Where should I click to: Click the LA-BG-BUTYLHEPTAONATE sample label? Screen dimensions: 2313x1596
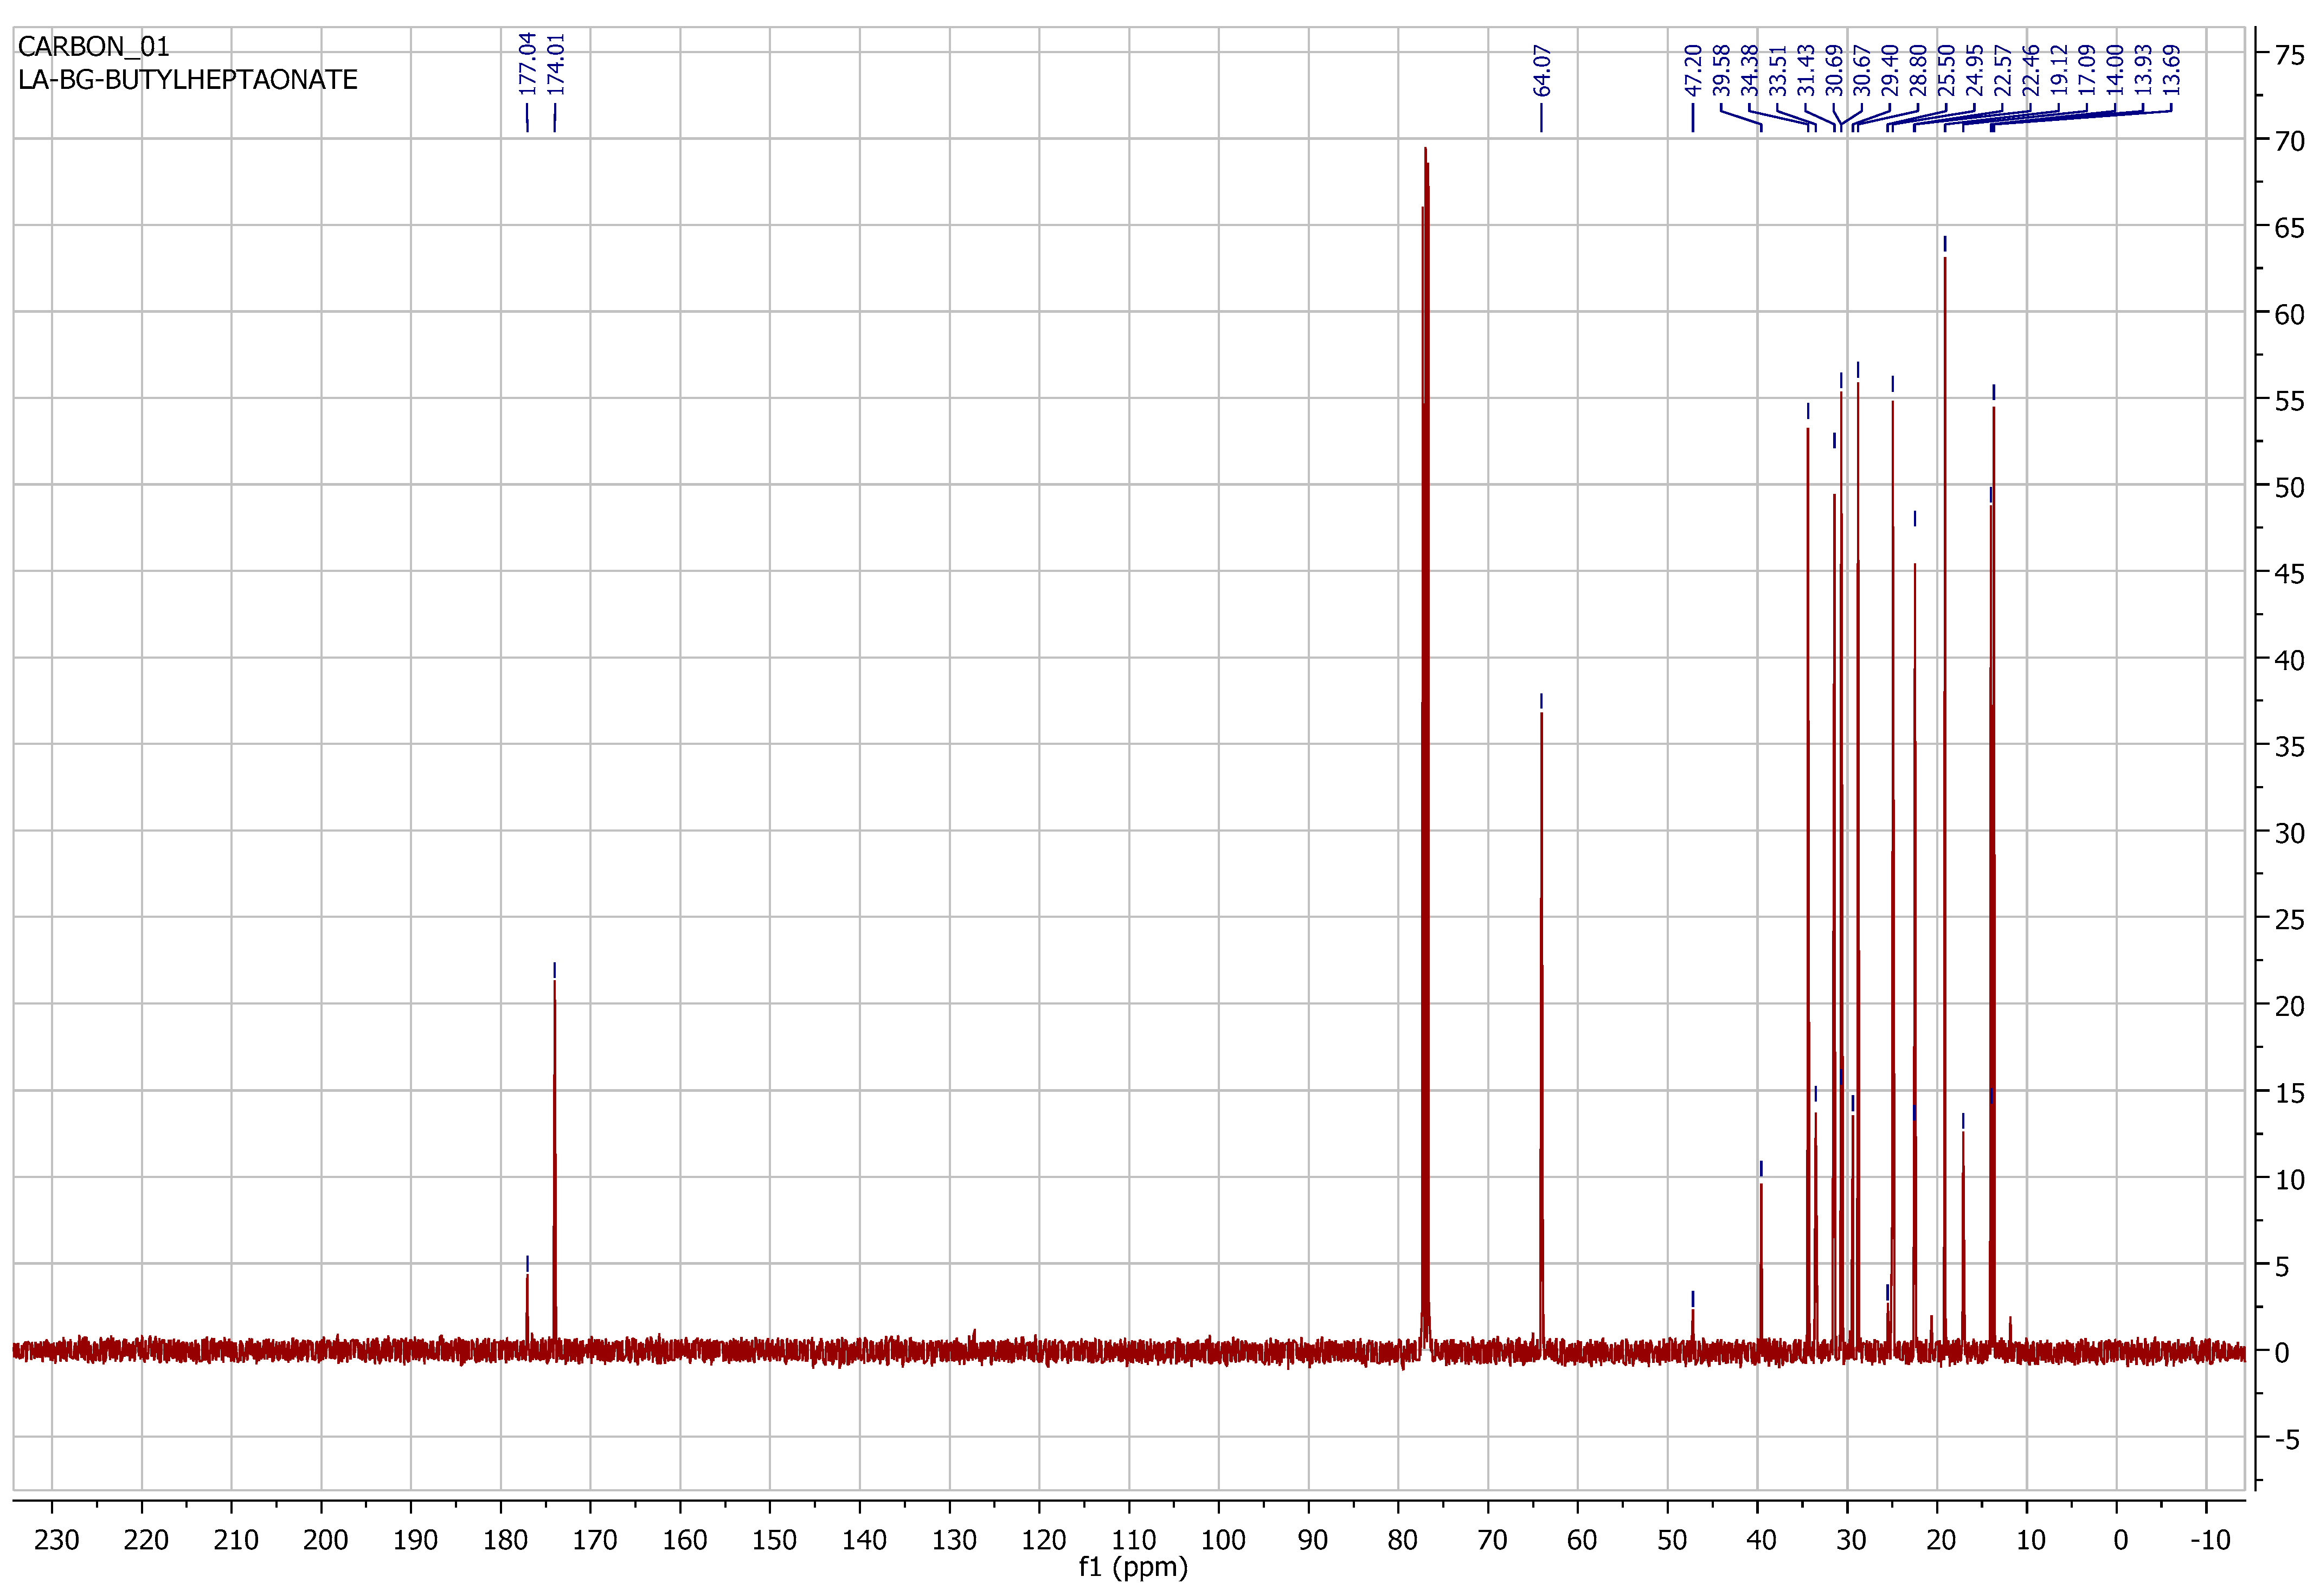[188, 80]
